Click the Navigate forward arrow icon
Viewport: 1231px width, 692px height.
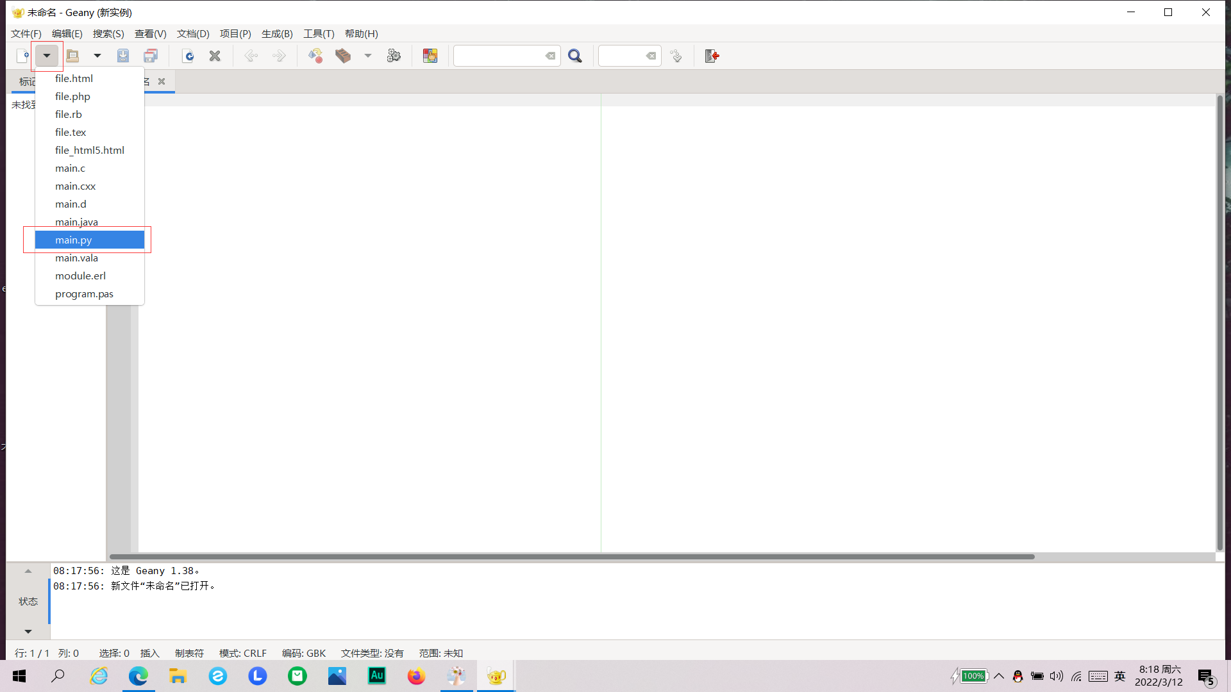pyautogui.click(x=279, y=56)
